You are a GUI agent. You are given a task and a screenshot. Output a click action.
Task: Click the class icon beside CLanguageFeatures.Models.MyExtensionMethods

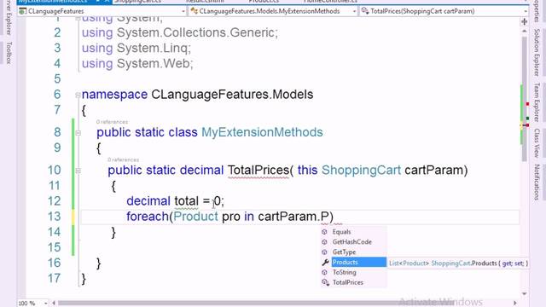[x=194, y=11]
